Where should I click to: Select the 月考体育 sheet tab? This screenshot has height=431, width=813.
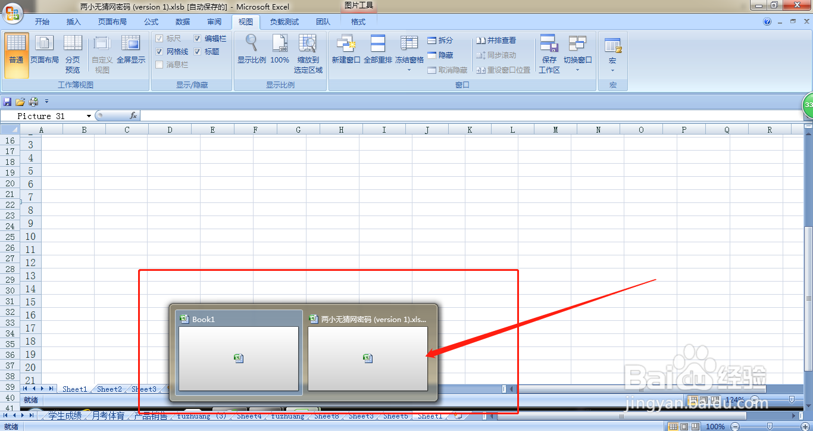coord(108,416)
